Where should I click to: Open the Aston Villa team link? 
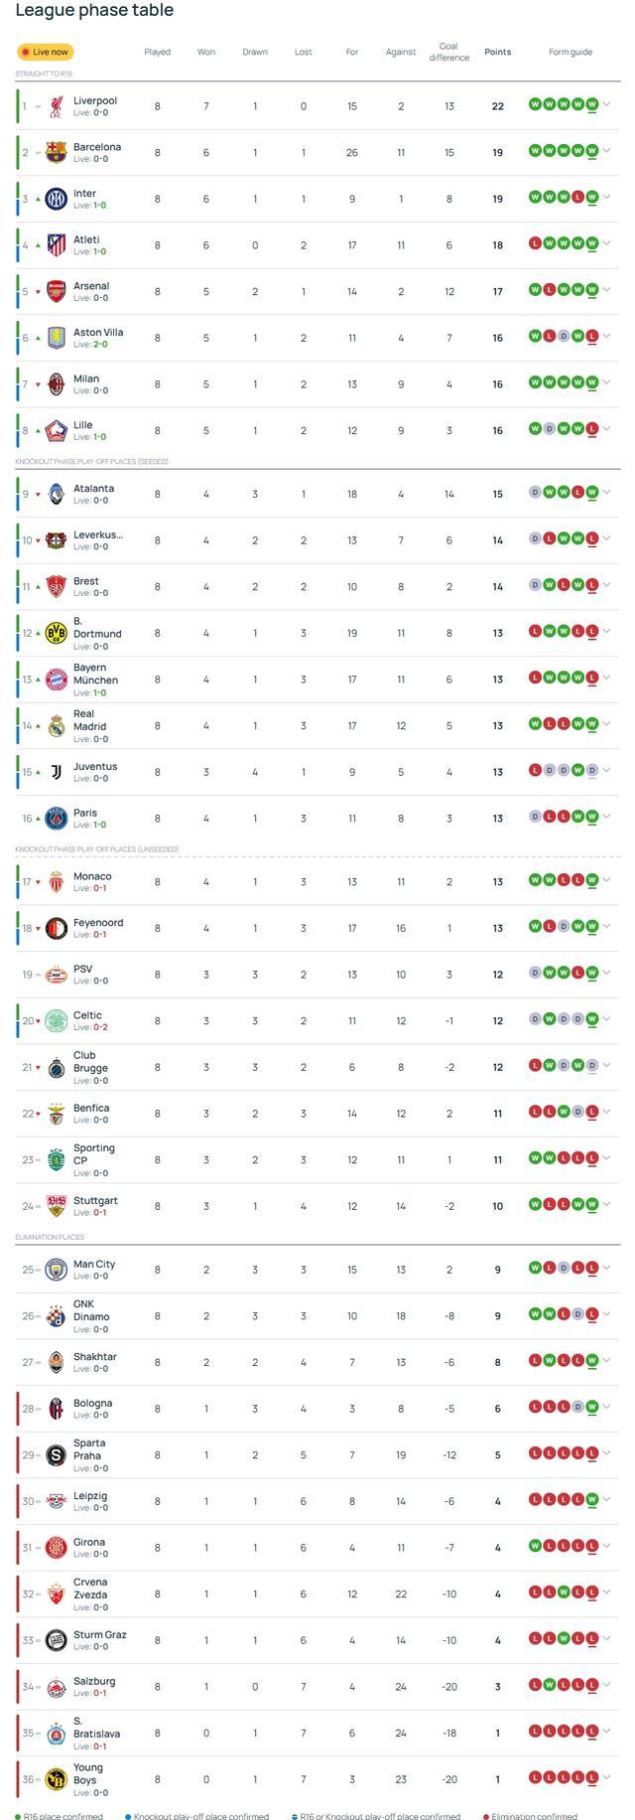(98, 332)
